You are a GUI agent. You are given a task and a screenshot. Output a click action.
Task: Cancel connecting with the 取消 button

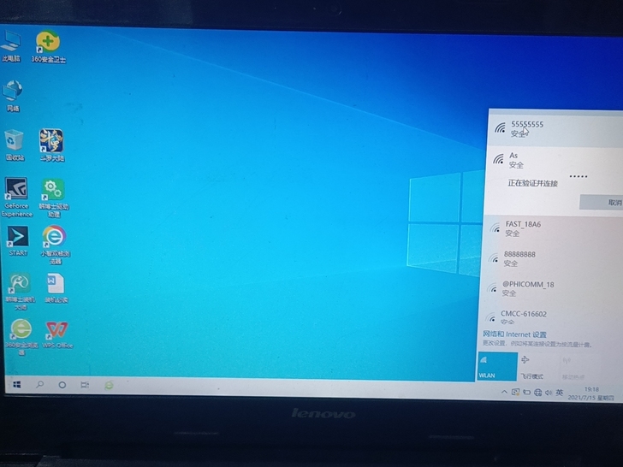pos(601,202)
